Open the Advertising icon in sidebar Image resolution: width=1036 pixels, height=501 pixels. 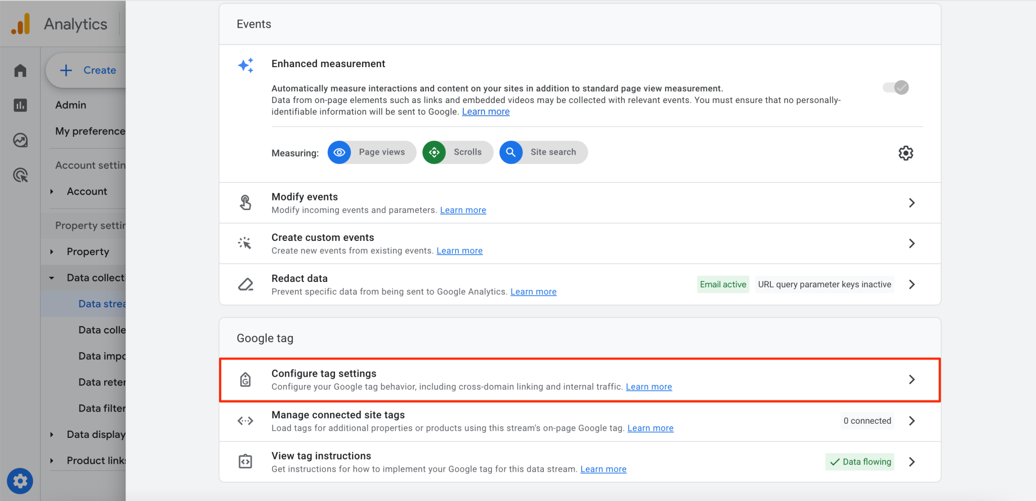click(20, 175)
